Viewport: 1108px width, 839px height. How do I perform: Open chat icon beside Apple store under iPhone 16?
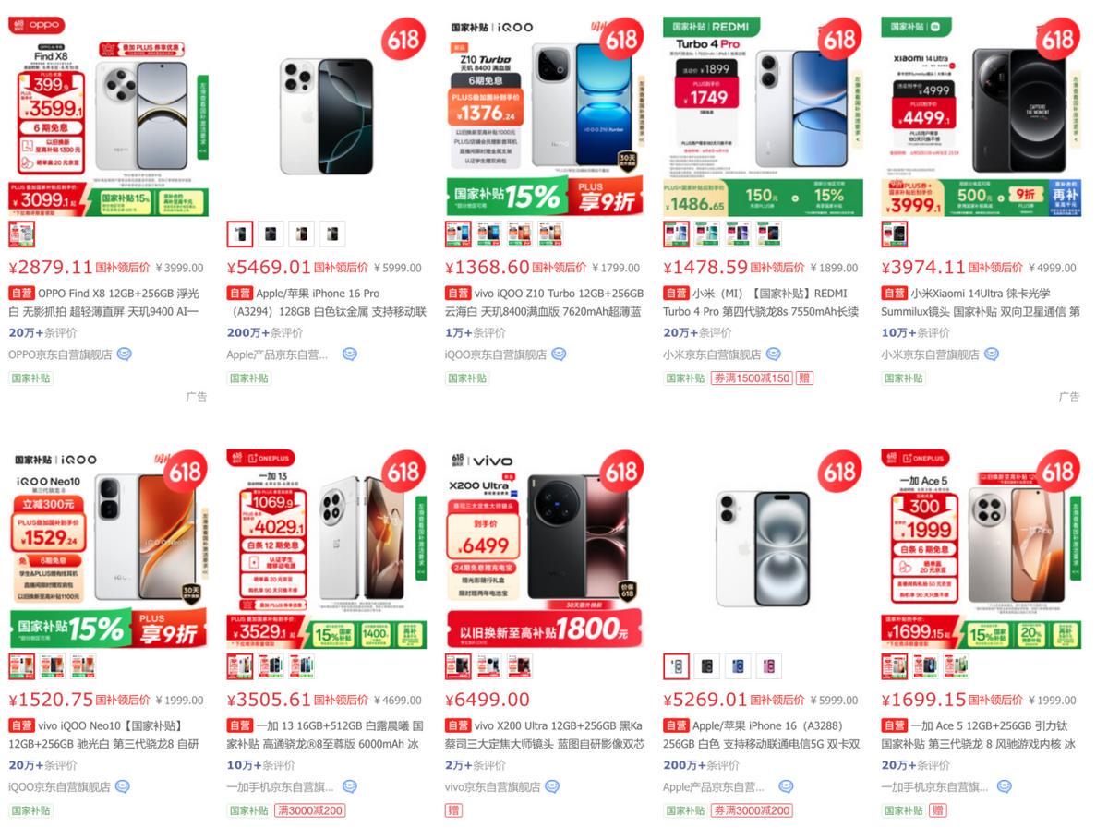pos(786,786)
